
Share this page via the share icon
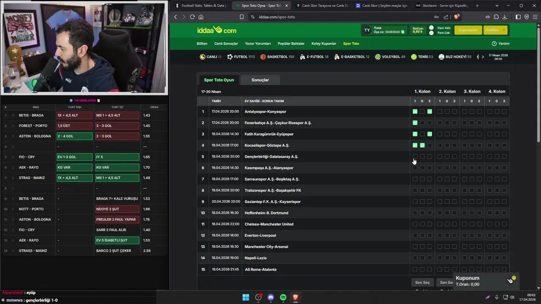point(446,17)
